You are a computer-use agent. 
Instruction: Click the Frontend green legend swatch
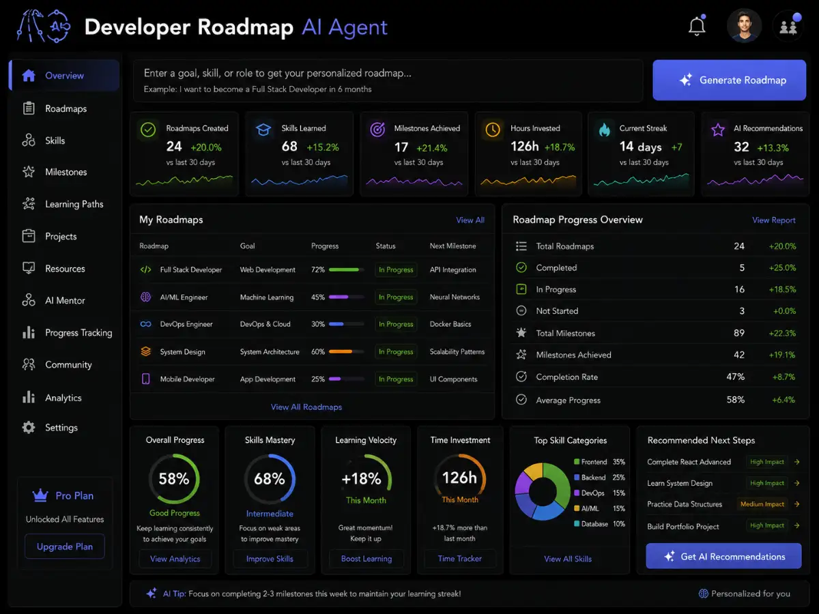[577, 463]
